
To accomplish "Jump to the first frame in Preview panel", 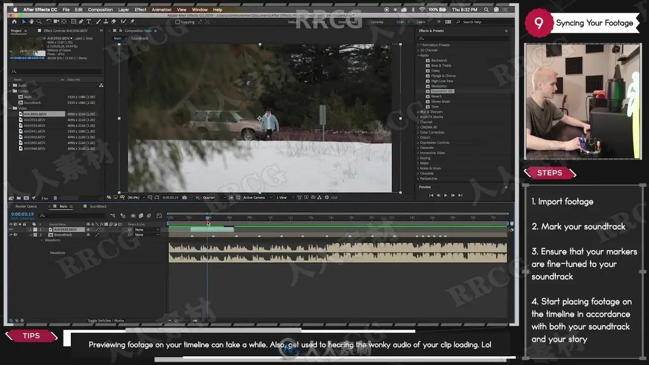I will click(x=431, y=195).
